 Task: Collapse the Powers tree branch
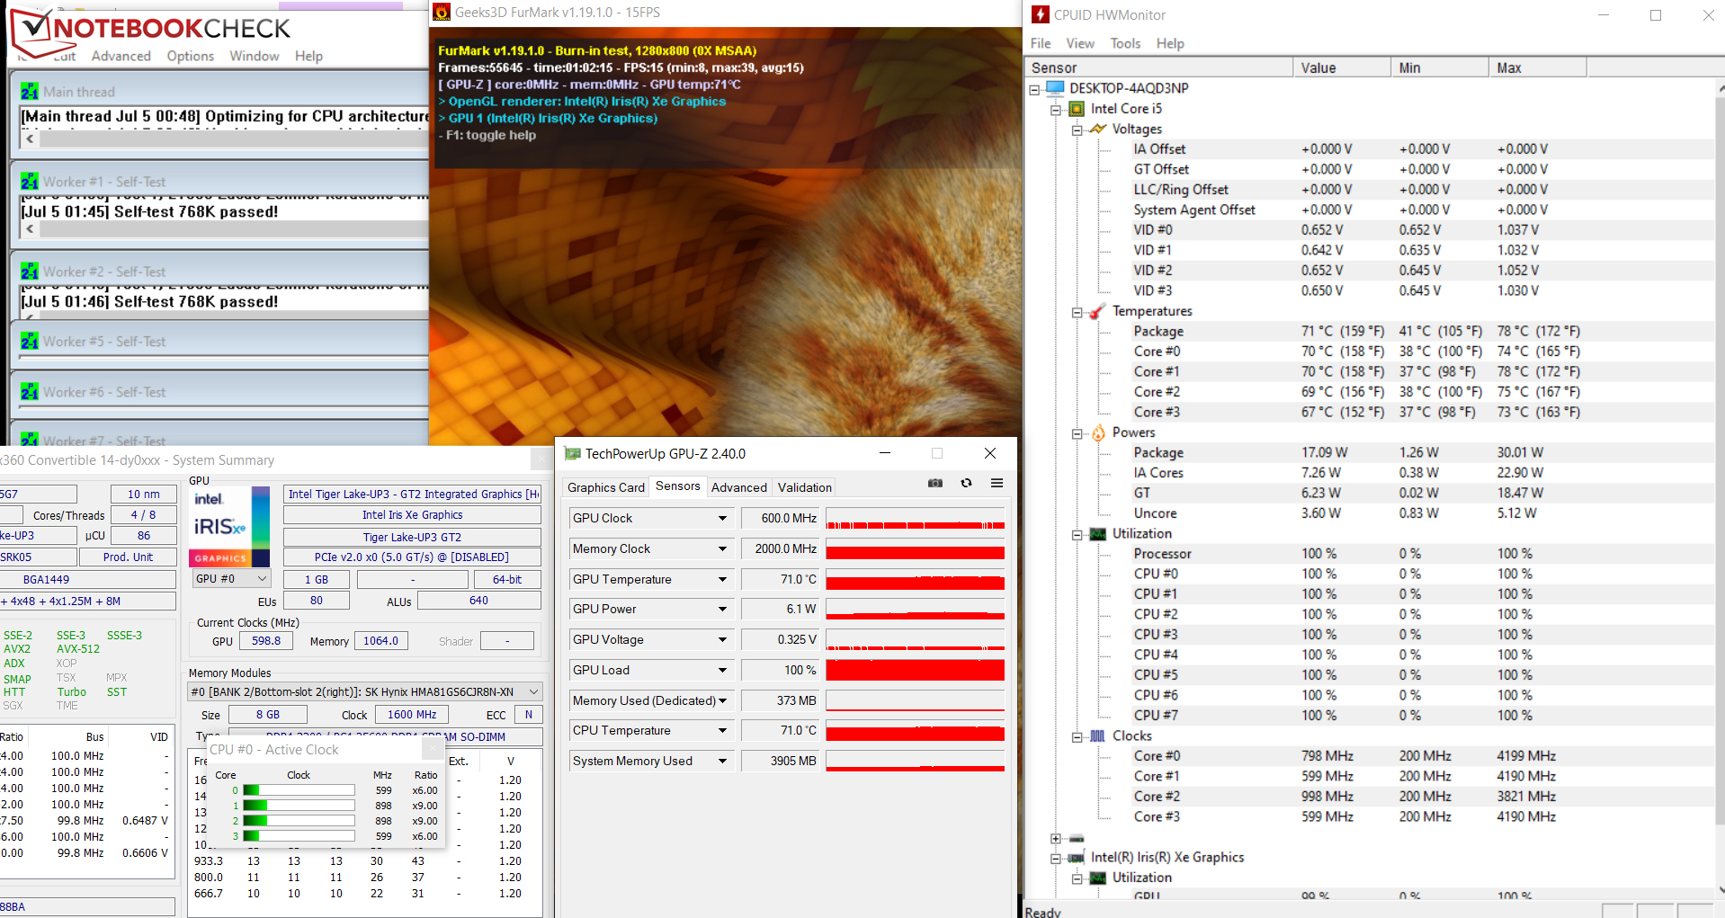point(1077,433)
